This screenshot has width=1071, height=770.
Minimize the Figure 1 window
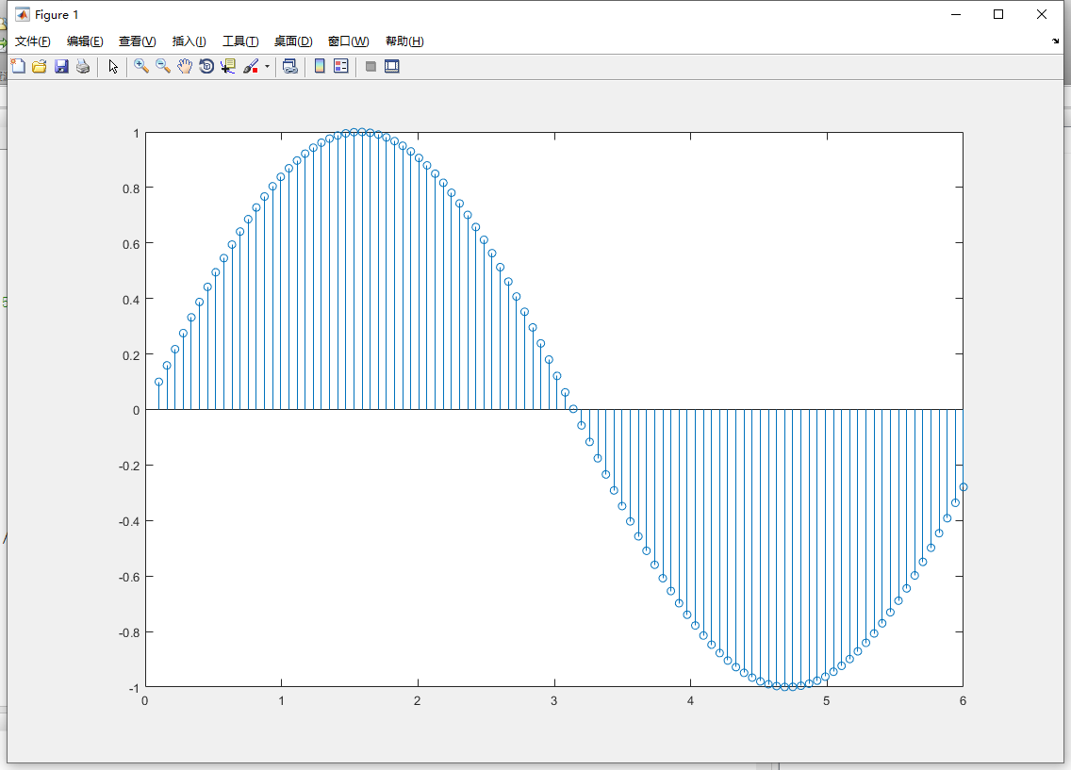pos(956,14)
